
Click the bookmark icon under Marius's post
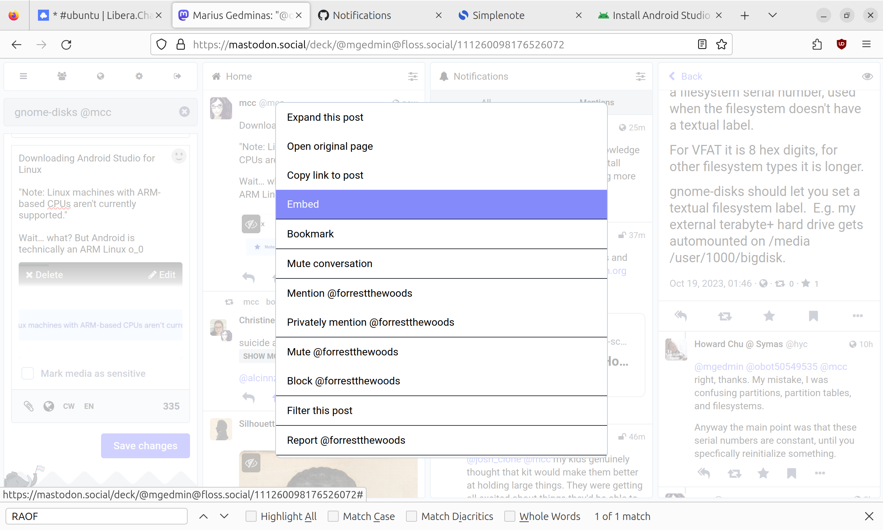coord(813,316)
